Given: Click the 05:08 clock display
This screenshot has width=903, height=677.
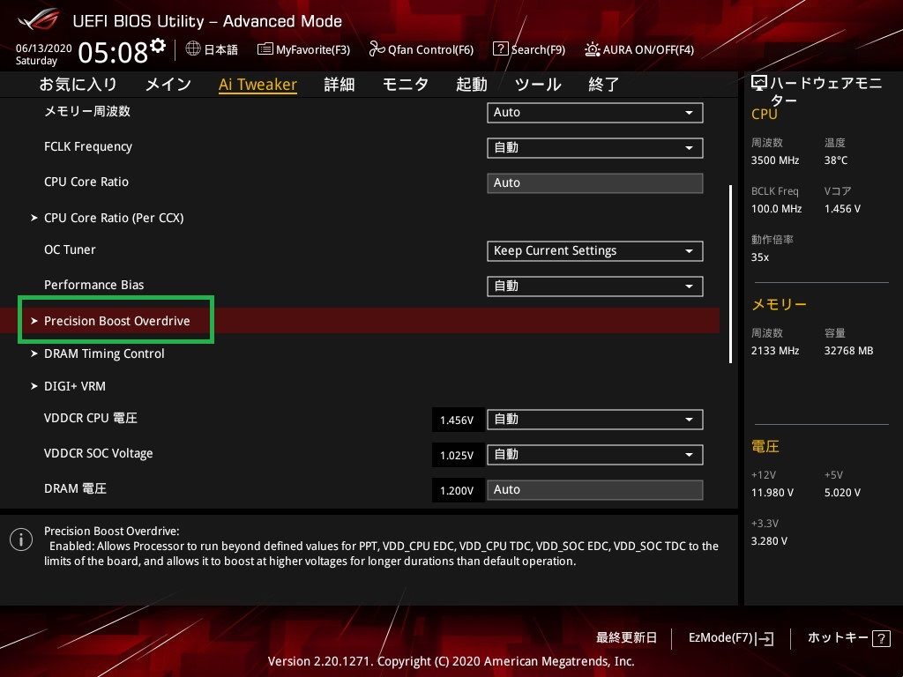Looking at the screenshot, I should [113, 53].
